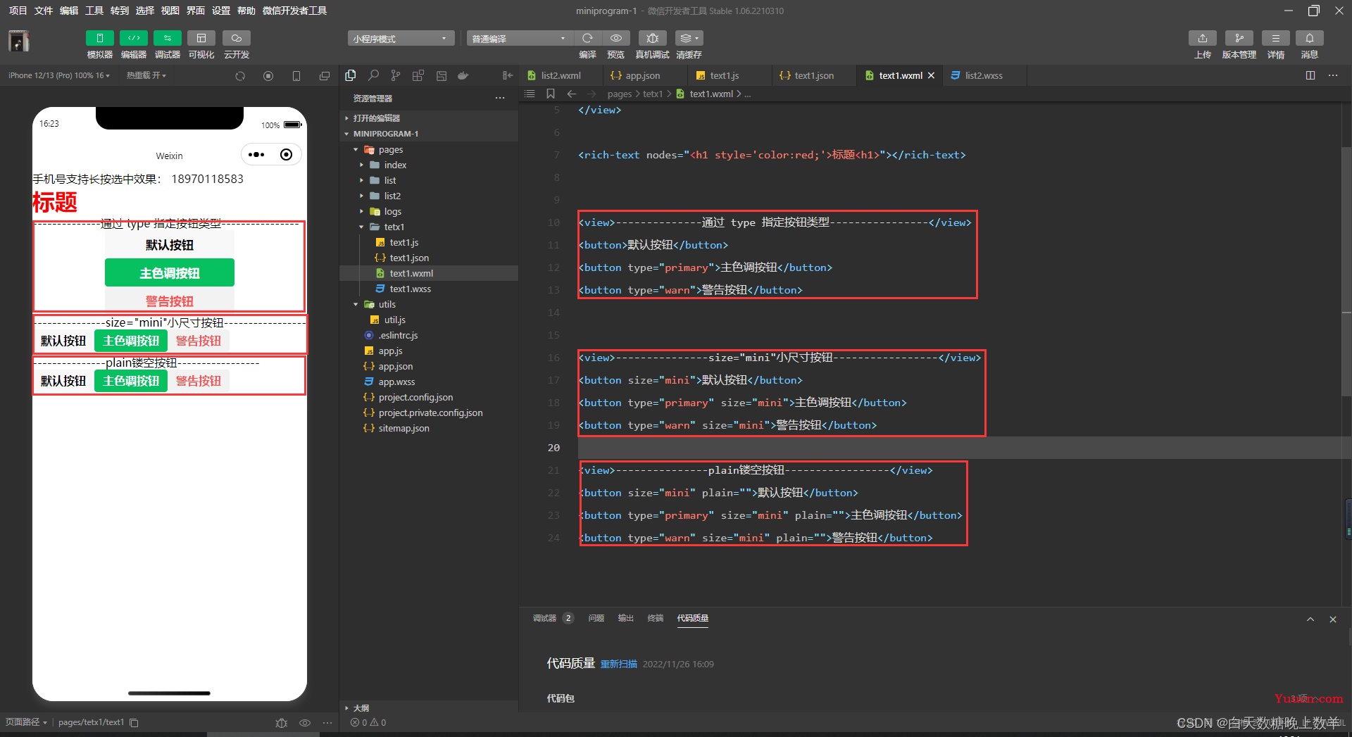Viewport: 1352px width, 737px height.
Task: Open the source control icon in sidebar
Action: click(x=396, y=75)
